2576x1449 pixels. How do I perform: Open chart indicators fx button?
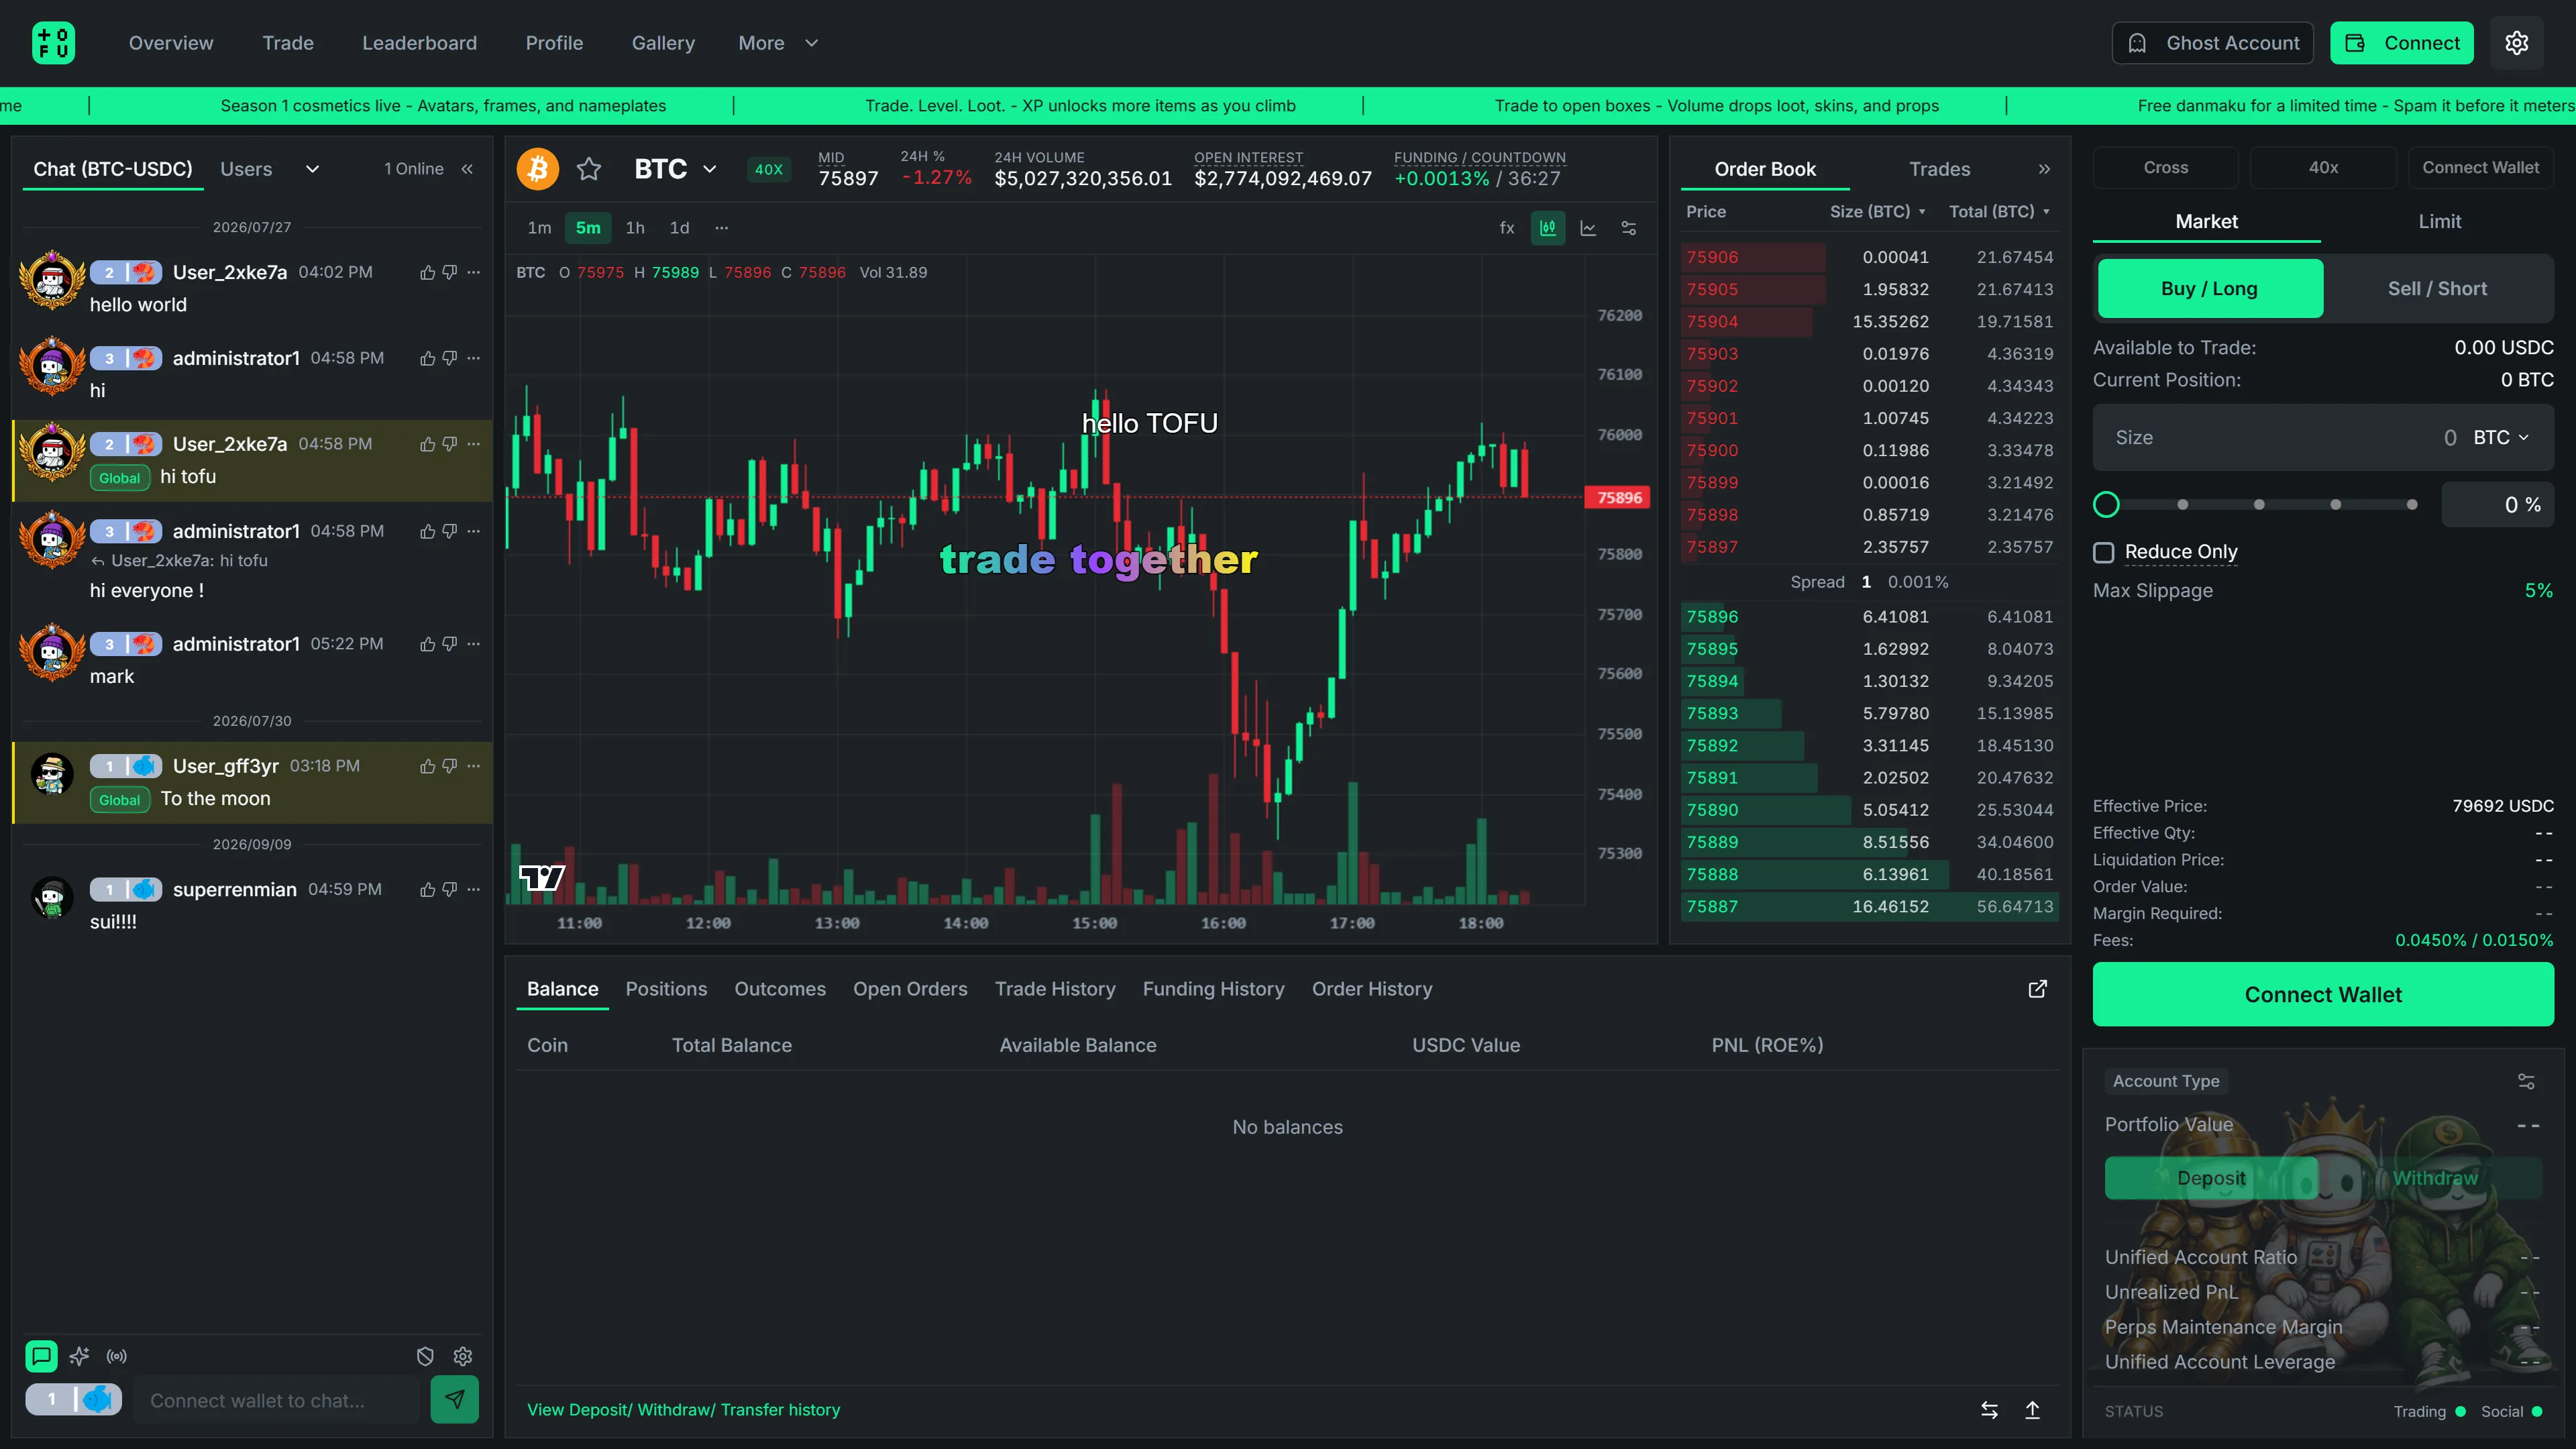click(x=1507, y=228)
